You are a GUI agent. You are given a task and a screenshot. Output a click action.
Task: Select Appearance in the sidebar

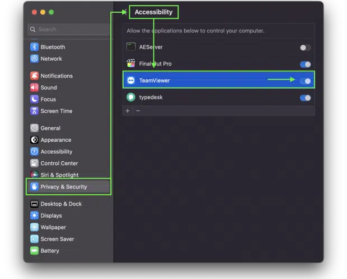point(69,140)
